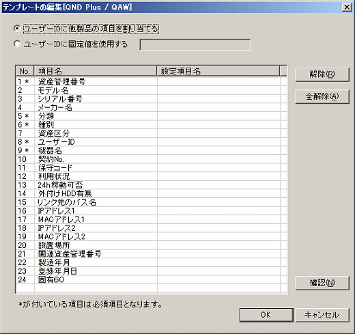The image size is (355, 334).
Task: Click the 解除(R) button
Action: point(322,74)
